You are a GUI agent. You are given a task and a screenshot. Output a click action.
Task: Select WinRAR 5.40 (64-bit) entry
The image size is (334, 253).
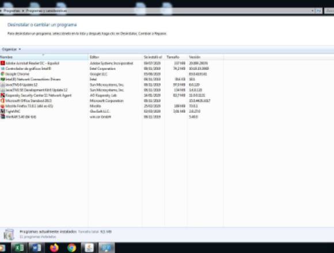tap(21, 117)
